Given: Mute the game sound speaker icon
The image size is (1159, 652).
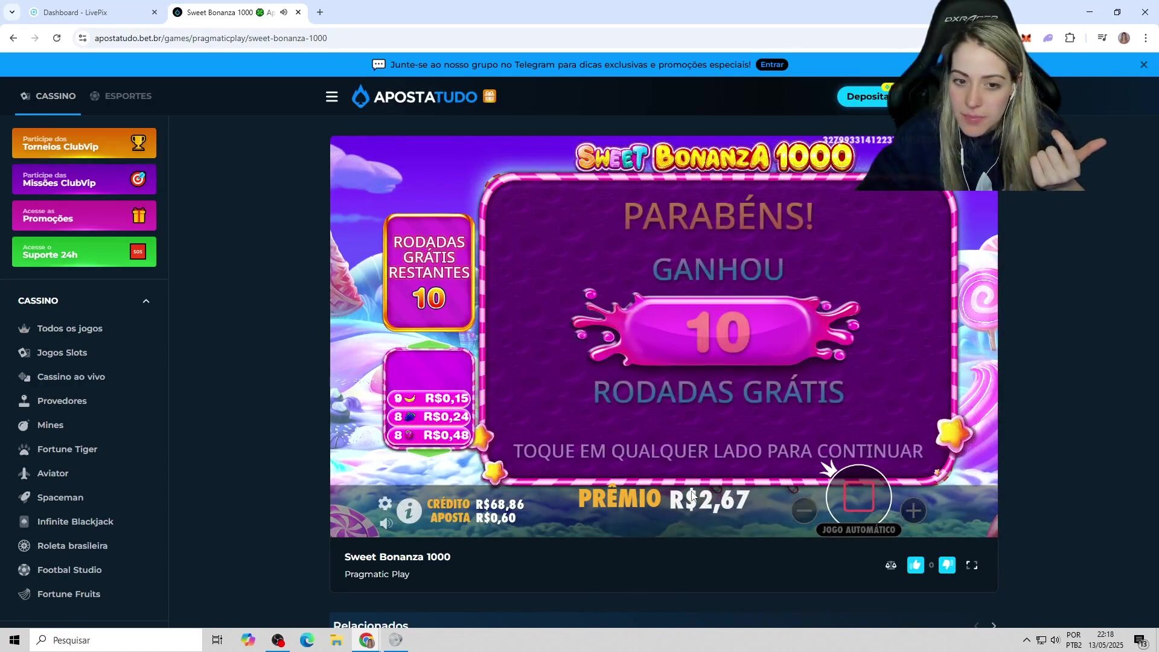Looking at the screenshot, I should click(386, 523).
